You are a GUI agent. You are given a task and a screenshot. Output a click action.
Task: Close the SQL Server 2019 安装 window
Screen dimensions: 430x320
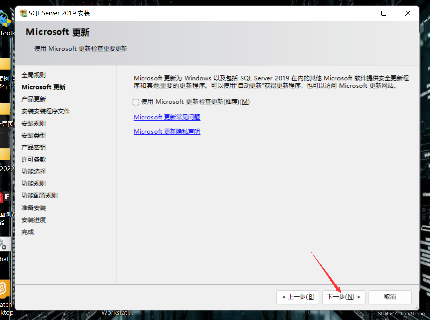point(408,13)
